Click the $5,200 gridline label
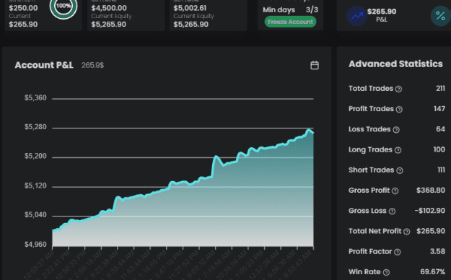The width and height of the screenshot is (451, 280). point(35,157)
